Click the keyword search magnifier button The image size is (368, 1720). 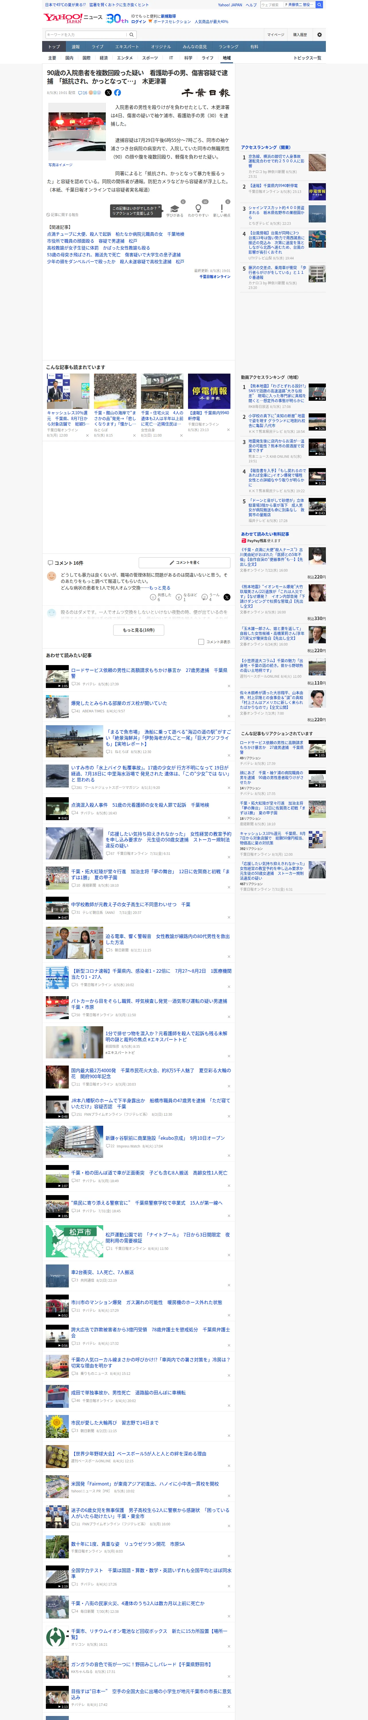point(132,35)
